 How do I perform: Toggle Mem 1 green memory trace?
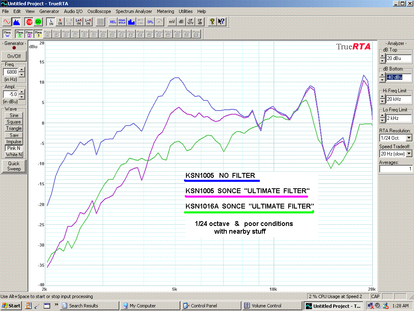pyautogui.click(x=20, y=34)
